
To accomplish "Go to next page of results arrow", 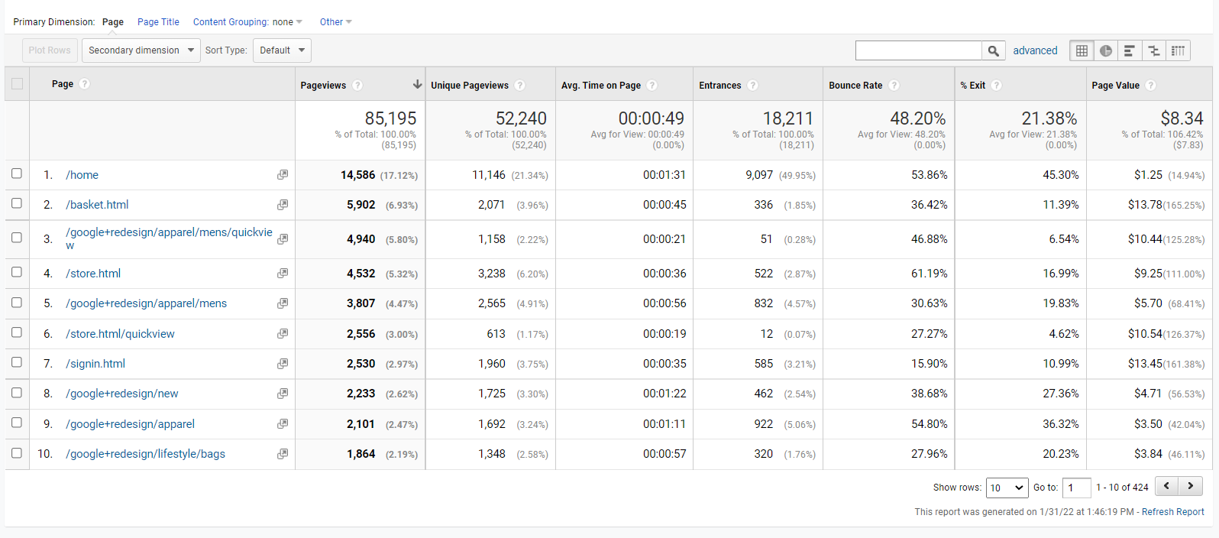I will (x=1190, y=486).
